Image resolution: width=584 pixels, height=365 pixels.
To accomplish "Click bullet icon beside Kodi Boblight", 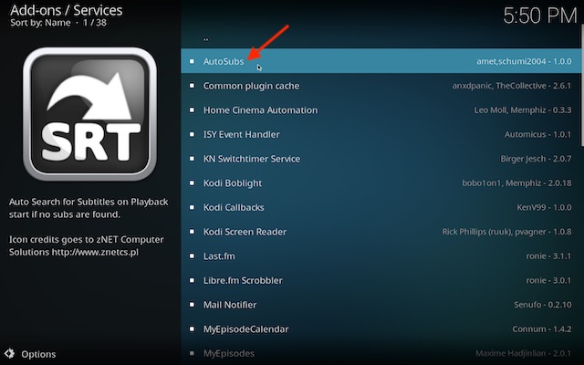I will click(192, 182).
